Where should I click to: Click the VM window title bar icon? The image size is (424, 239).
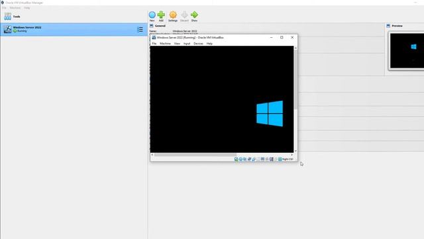click(x=154, y=37)
